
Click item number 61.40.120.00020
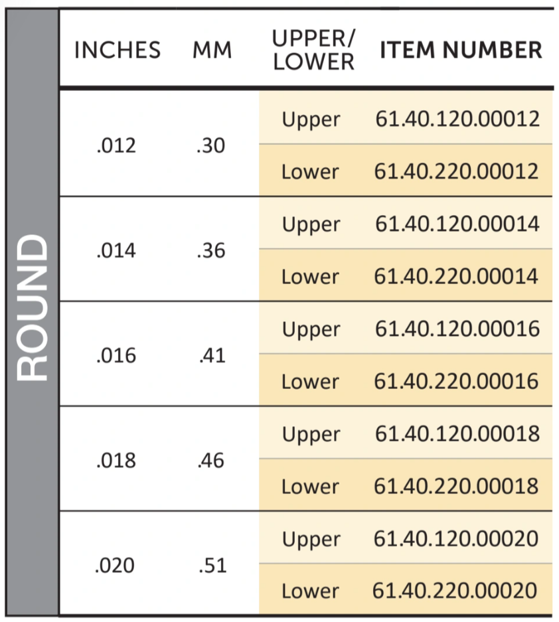pos(456,538)
